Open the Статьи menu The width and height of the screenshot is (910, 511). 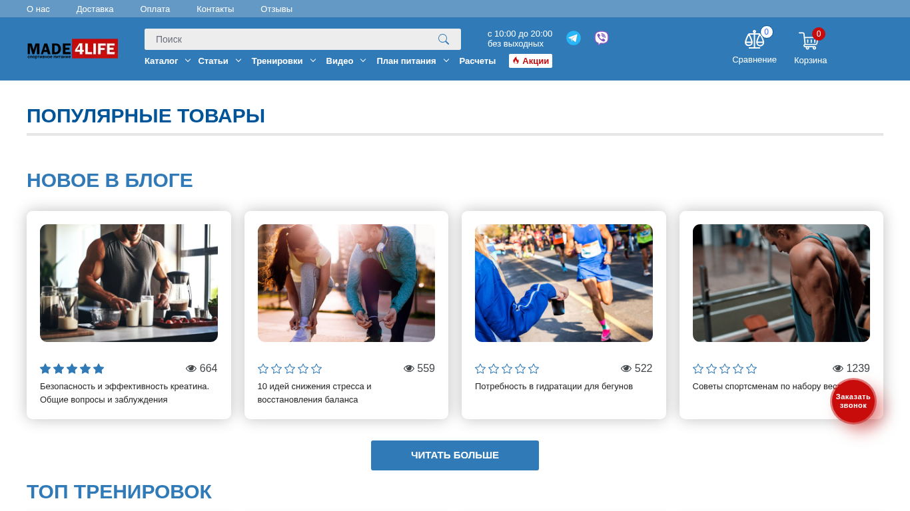pyautogui.click(x=213, y=61)
